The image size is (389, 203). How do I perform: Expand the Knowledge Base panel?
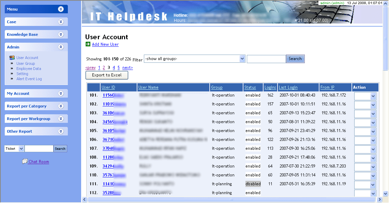click(x=61, y=34)
